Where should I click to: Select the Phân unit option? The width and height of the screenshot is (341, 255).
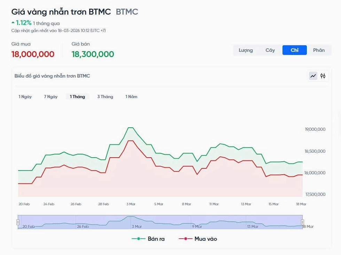pos(320,50)
